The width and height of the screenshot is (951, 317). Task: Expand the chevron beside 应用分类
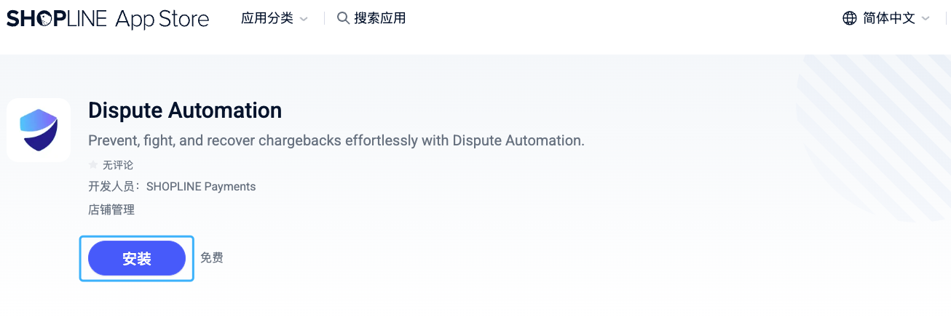point(304,19)
